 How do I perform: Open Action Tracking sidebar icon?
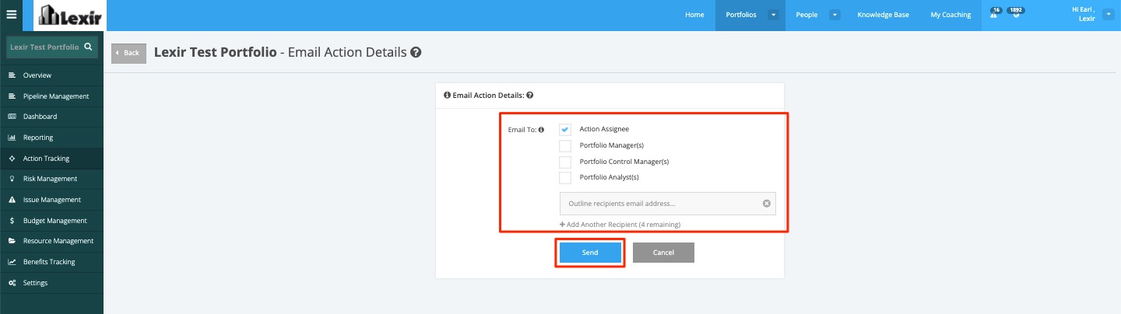click(x=12, y=159)
